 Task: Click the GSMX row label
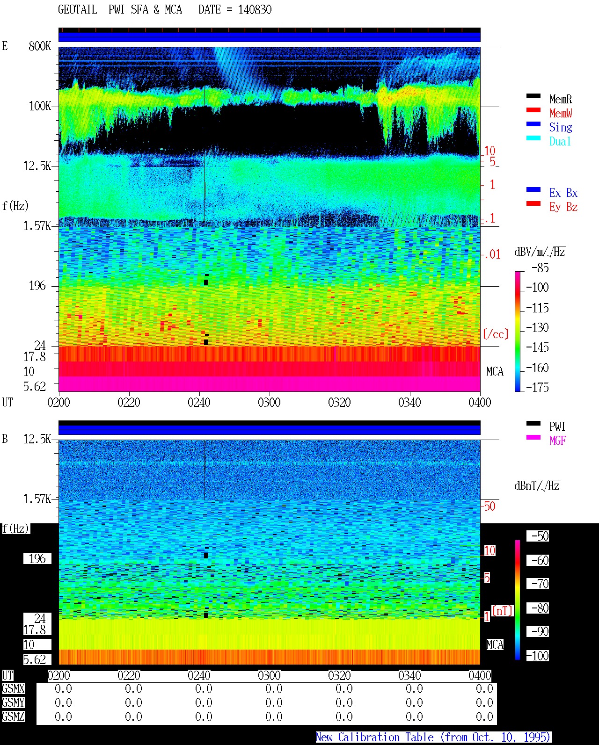point(13,689)
